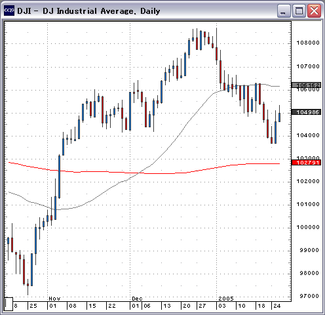The height and width of the screenshot is (315, 325).
Task: Select the red 102791 moving average value tag
Action: pos(306,163)
